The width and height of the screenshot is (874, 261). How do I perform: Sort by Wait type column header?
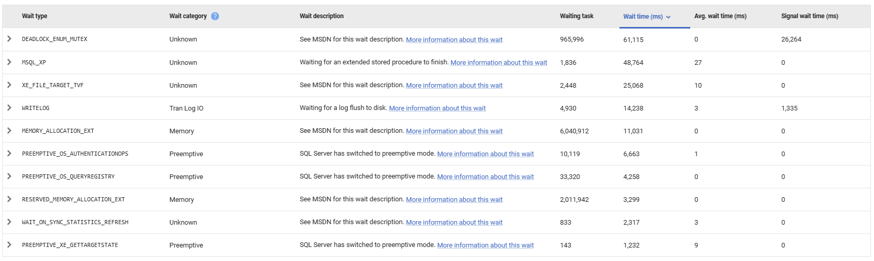[x=34, y=16]
